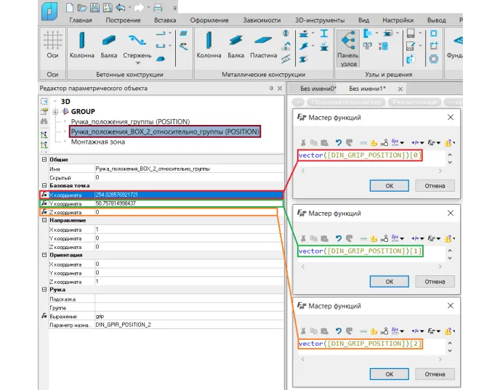
Task: Click fx icon beside X координата row
Action: pos(44,195)
